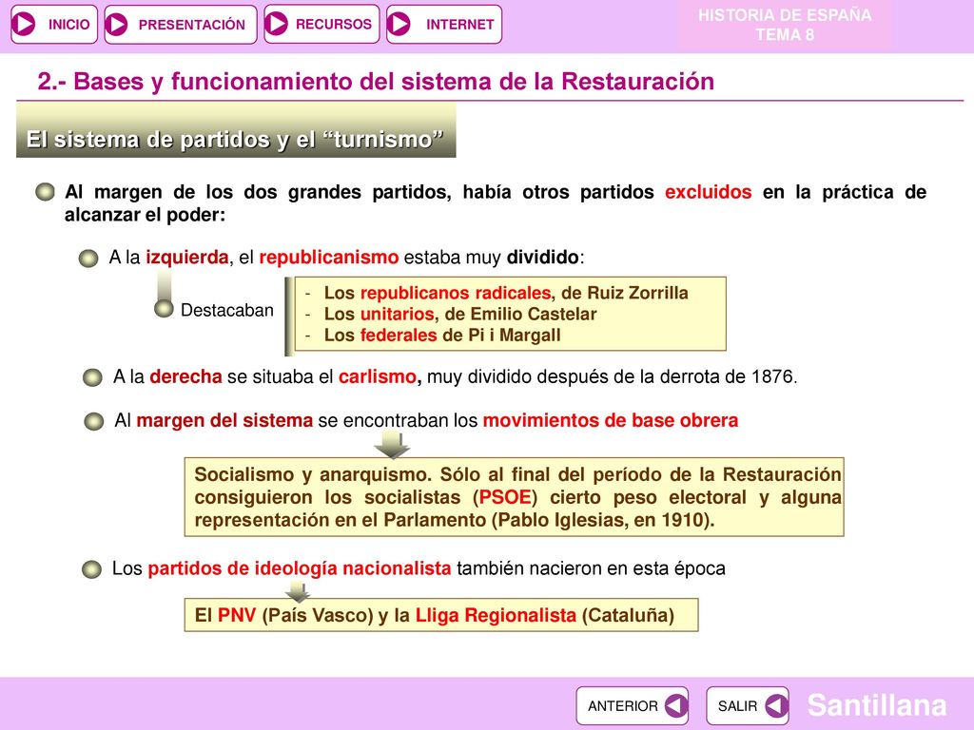Click the red word 'izquierda'
This screenshot has width=974, height=730.
[x=187, y=257]
